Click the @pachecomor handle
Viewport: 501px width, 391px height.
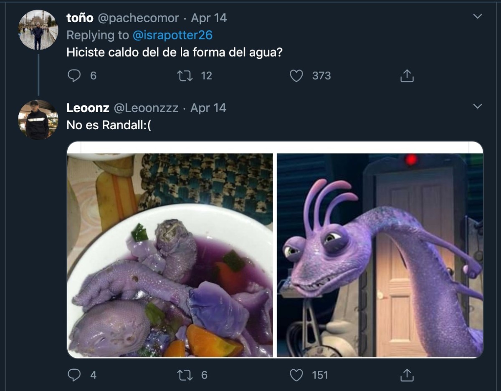coord(138,18)
